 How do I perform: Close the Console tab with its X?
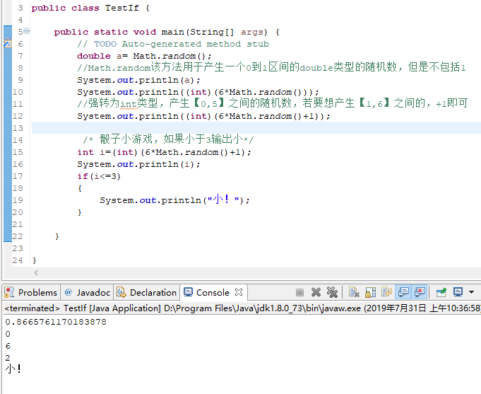point(239,292)
